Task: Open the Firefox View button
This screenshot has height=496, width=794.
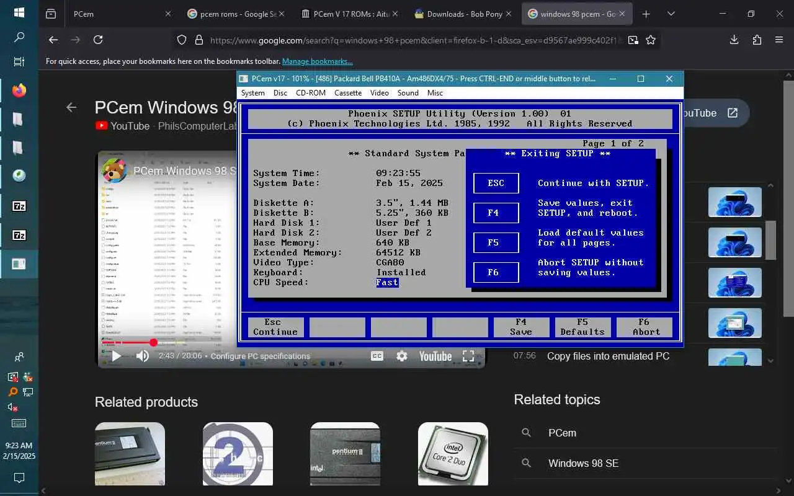Action: (x=51, y=14)
